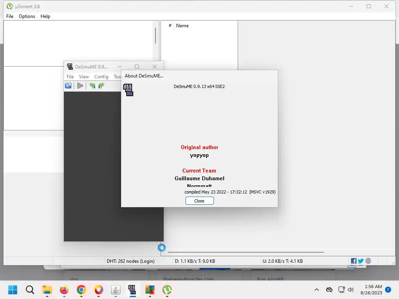Open taskbar Search
The image size is (399, 299).
[30, 290]
